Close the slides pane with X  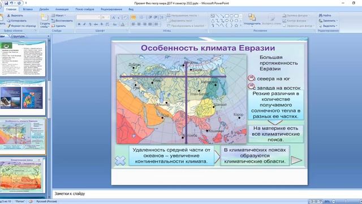49,36
